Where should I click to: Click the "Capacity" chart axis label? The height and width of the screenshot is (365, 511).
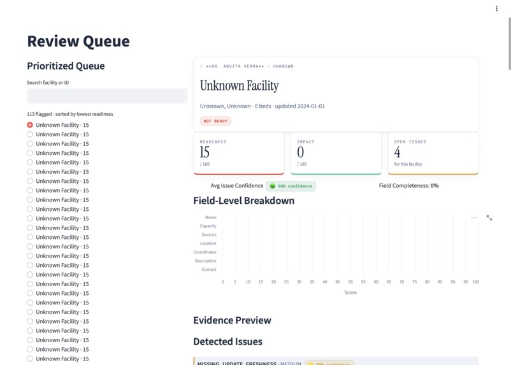tap(208, 226)
